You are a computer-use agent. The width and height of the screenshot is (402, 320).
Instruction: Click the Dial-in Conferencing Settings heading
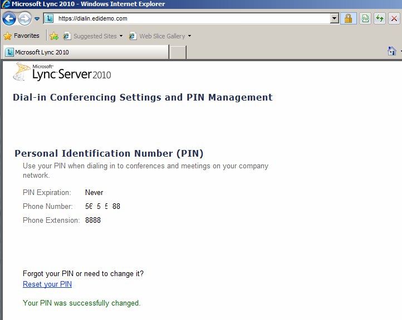[143, 97]
